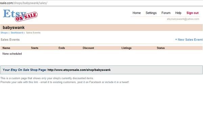This screenshot has height=135, width=203.
Task: Click the Shops breadcrumb link
Action: click(4, 33)
